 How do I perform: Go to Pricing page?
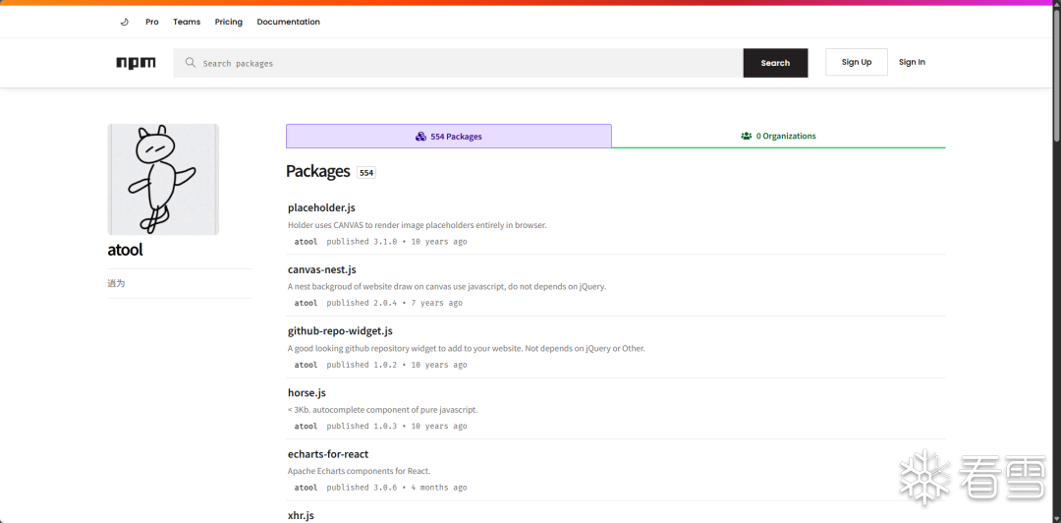point(229,22)
